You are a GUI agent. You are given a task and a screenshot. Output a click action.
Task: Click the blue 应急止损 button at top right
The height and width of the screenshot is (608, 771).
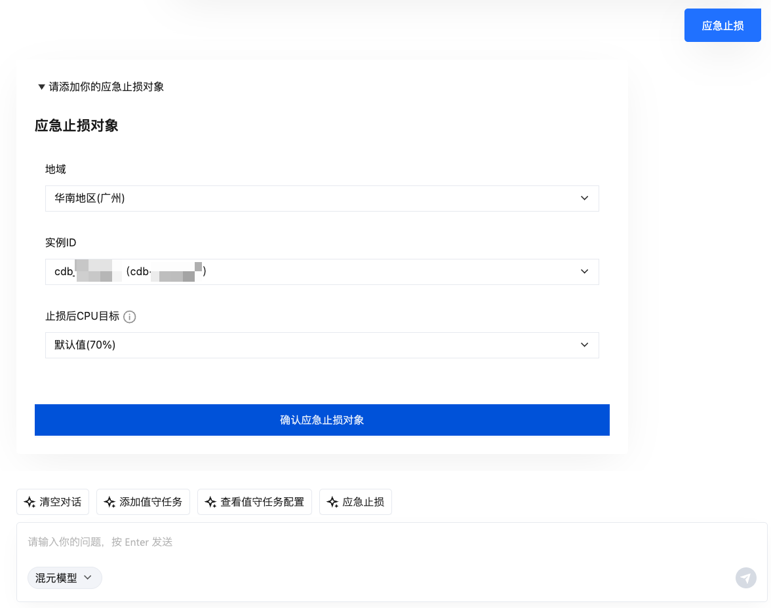tap(722, 26)
